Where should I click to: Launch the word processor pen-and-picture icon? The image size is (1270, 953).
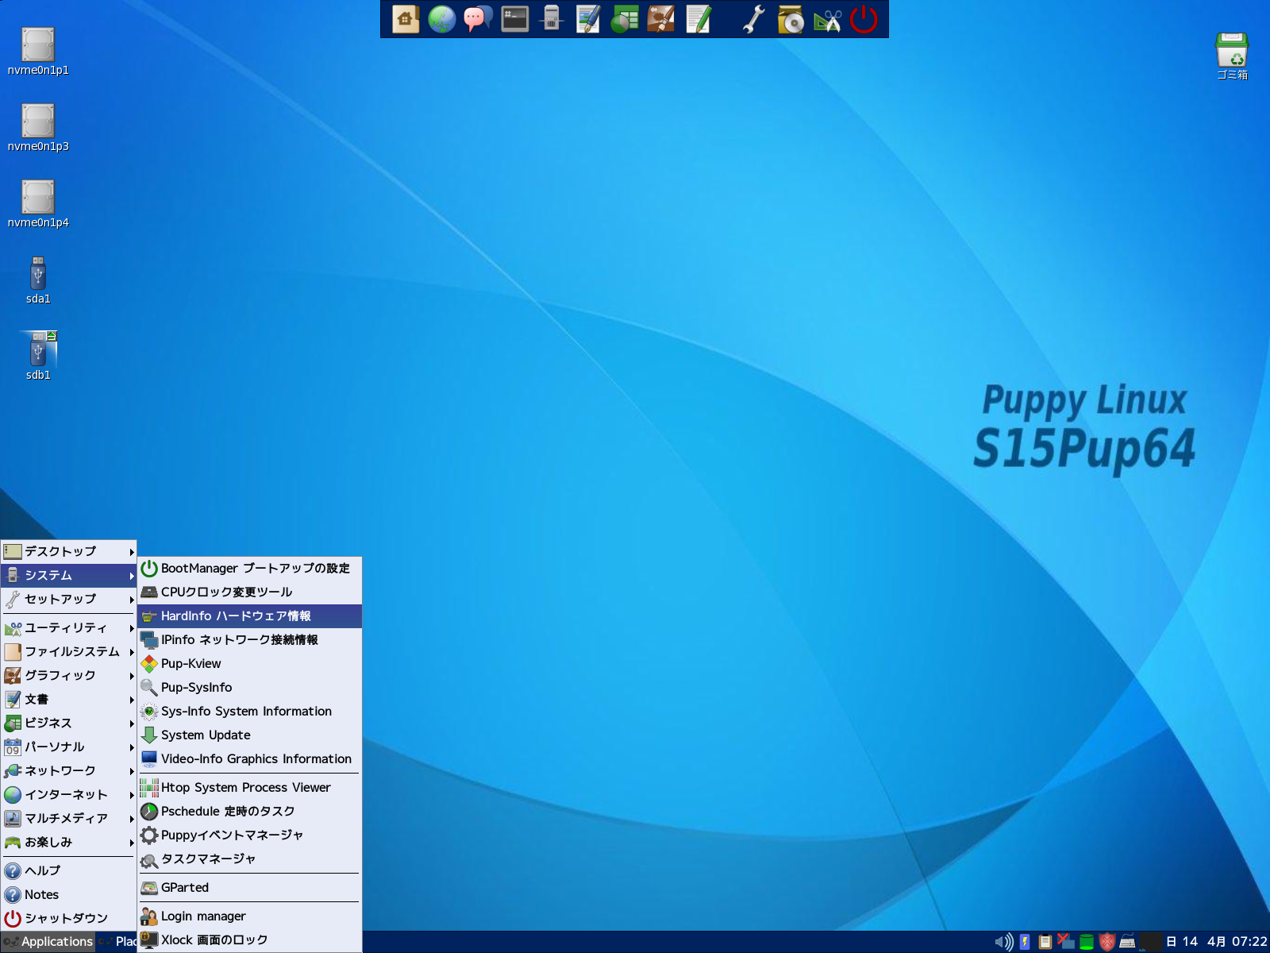(x=587, y=19)
